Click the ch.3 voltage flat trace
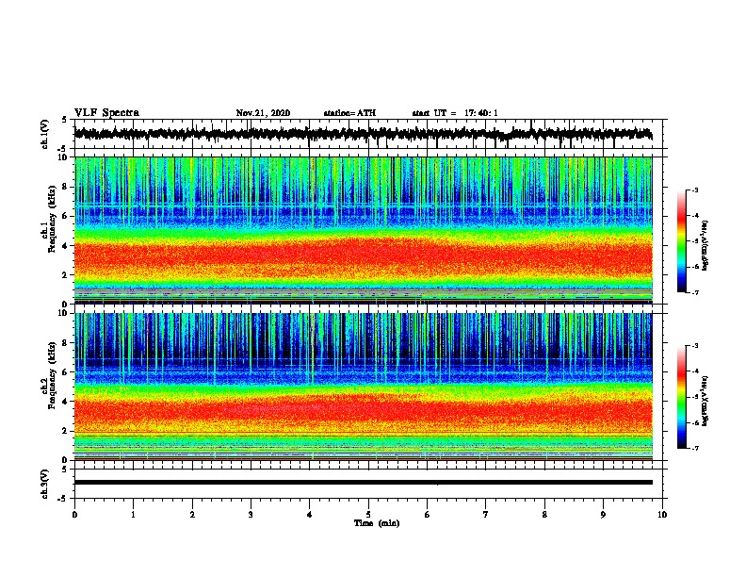 click(x=363, y=483)
